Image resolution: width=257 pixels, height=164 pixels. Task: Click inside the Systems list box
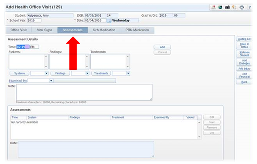coord(28,62)
